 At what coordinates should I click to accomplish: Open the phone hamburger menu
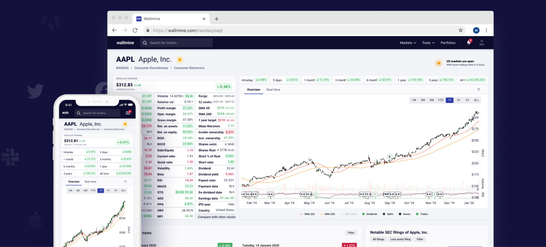tap(128, 113)
